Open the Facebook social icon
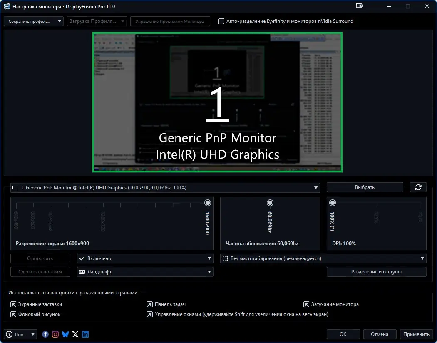437x343 pixels. coord(45,334)
